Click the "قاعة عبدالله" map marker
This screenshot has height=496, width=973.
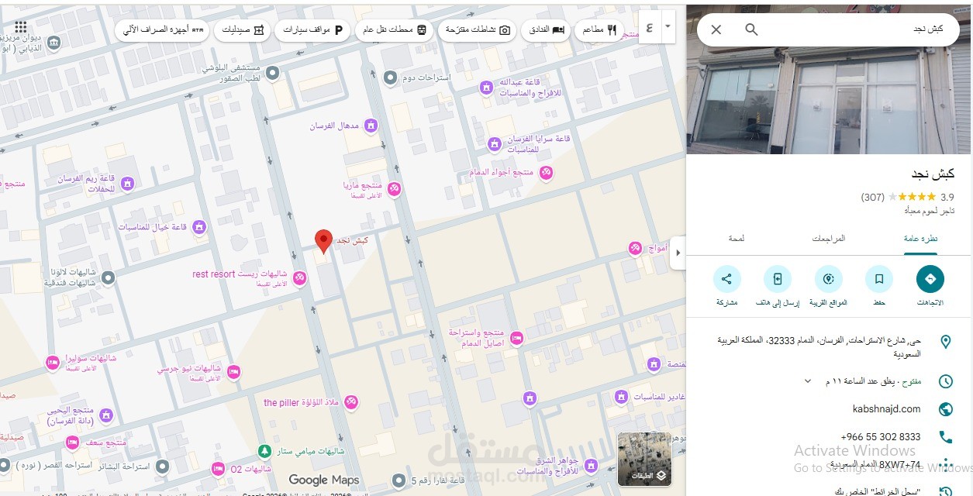pos(486,88)
